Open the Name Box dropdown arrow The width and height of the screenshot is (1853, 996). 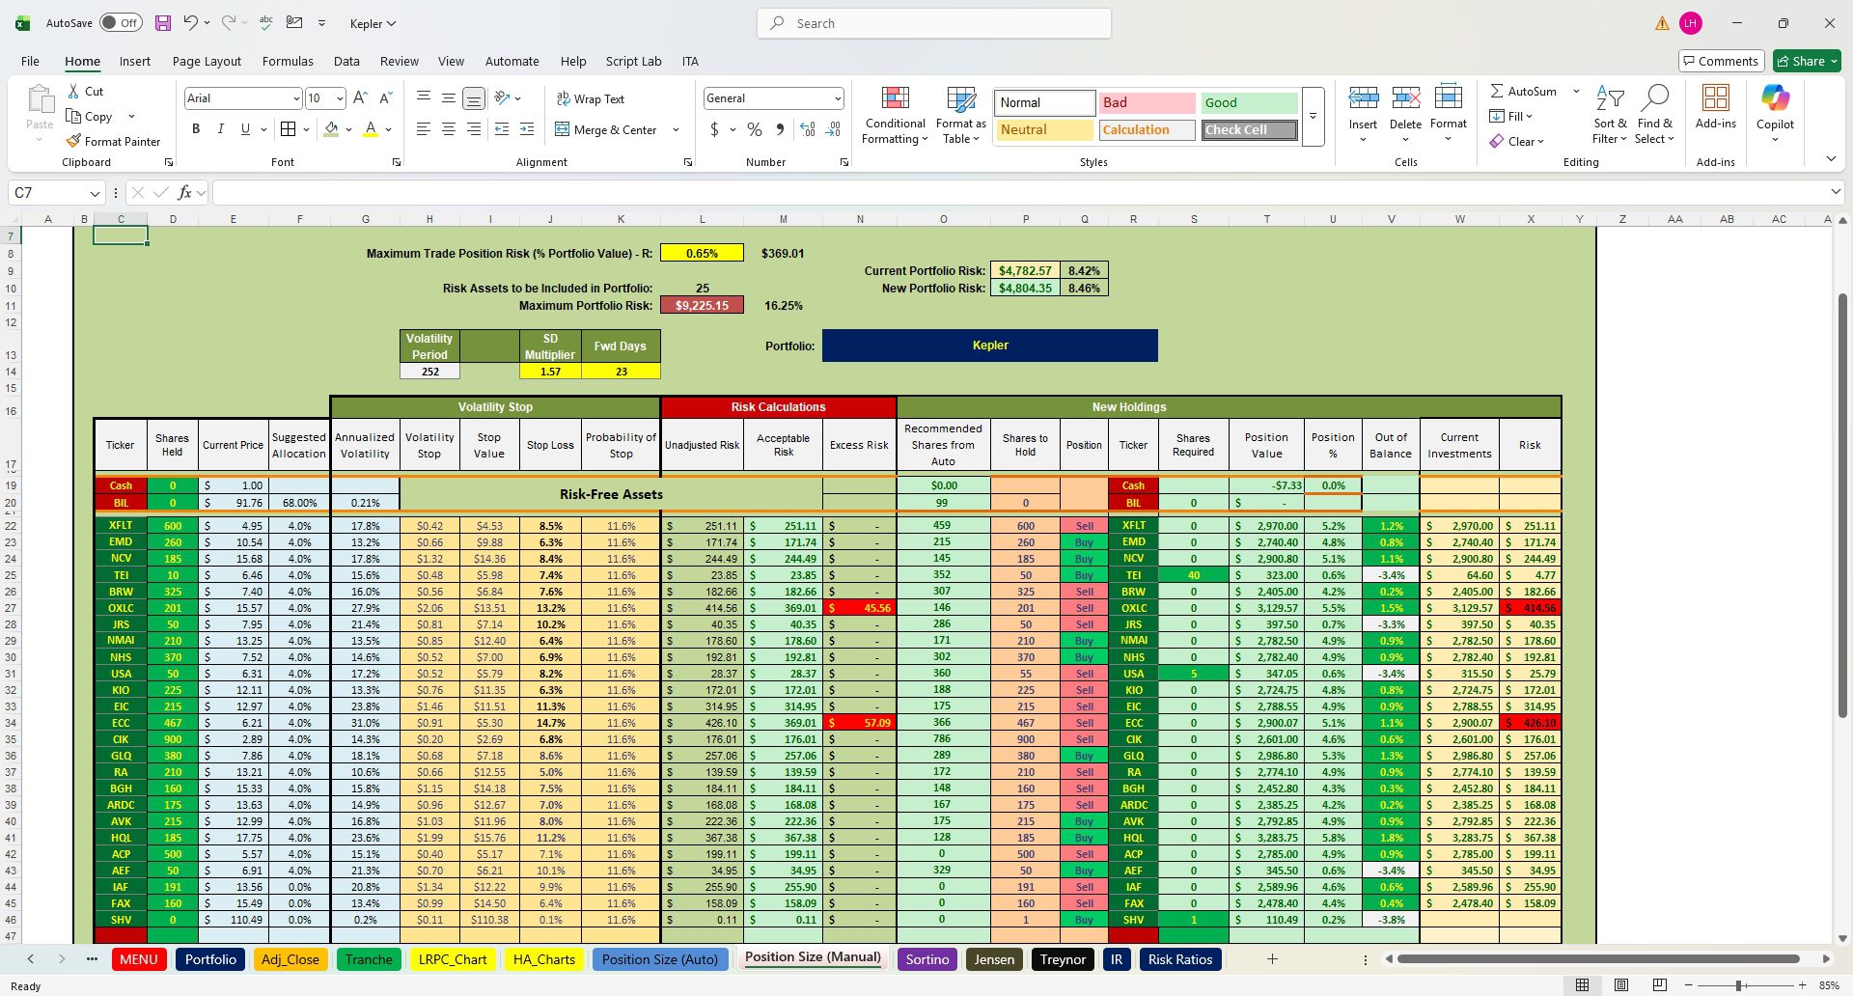94,193
